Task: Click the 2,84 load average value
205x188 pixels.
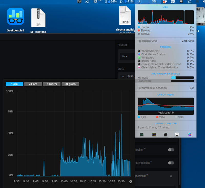Action: (x=162, y=117)
